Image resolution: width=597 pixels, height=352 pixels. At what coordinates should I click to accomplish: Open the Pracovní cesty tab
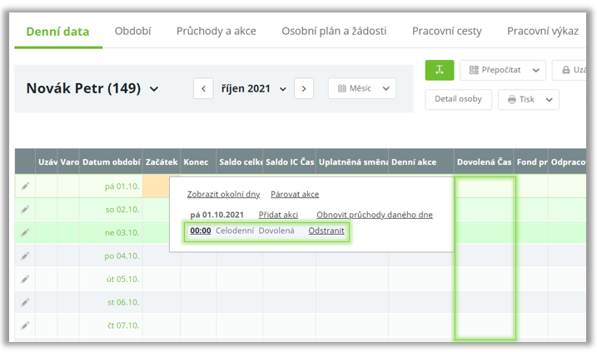point(446,32)
